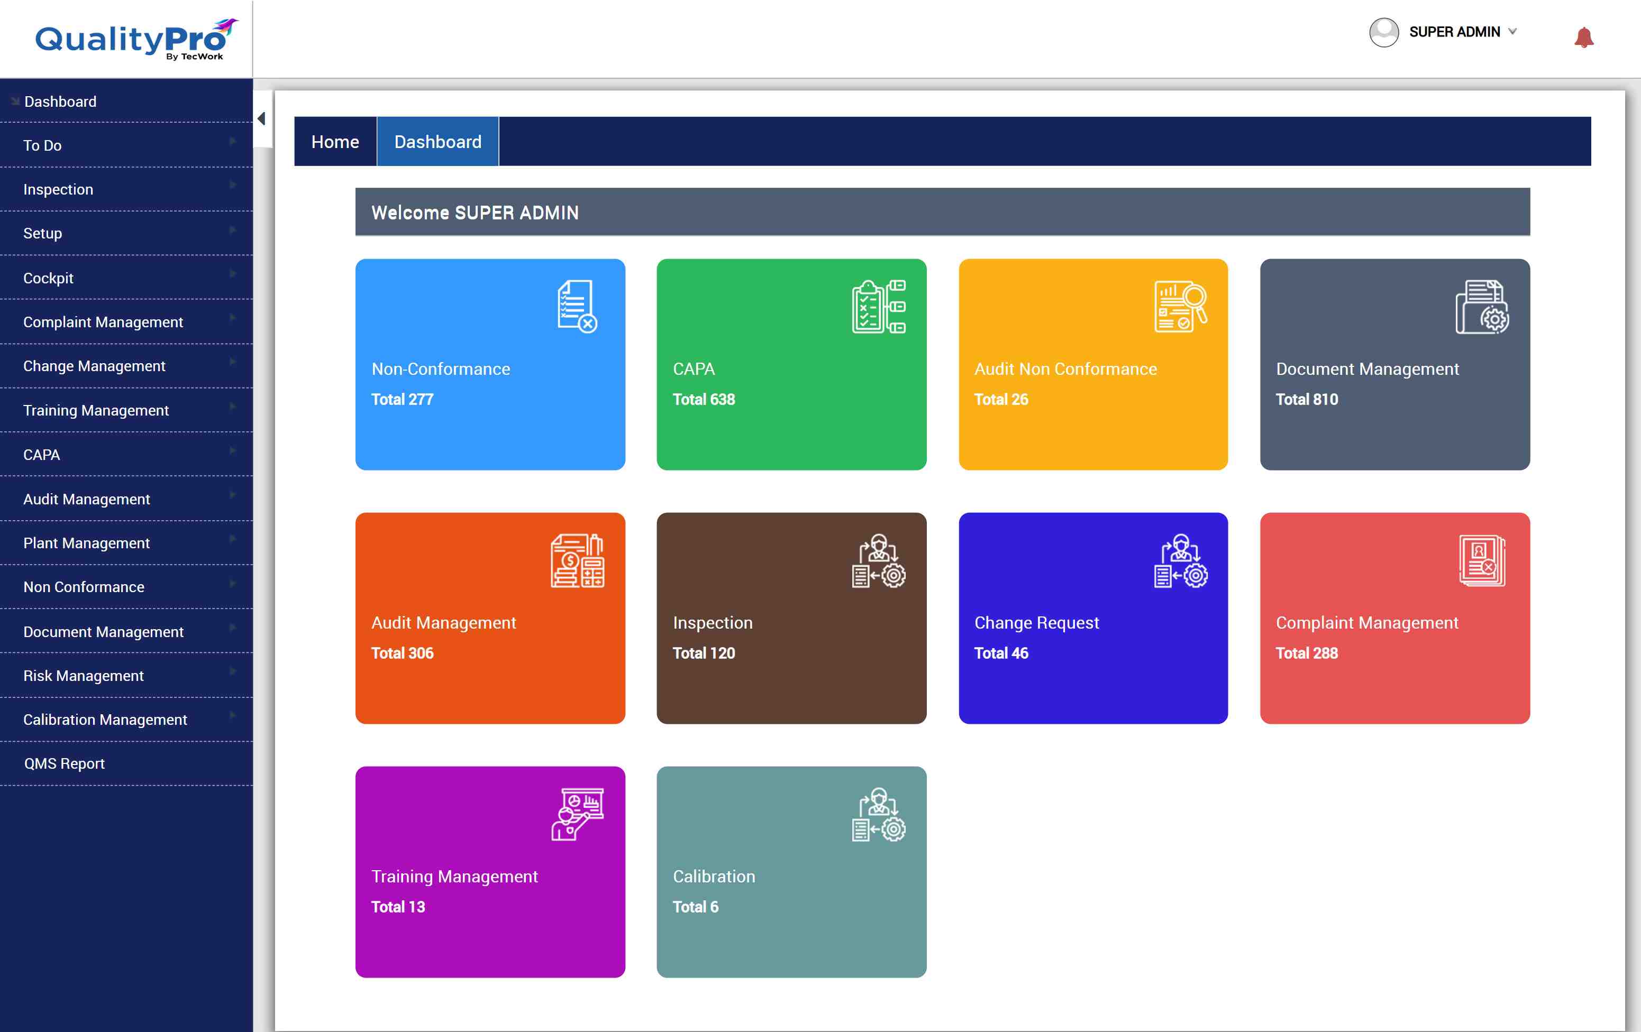The height and width of the screenshot is (1032, 1641).
Task: Select the Dashboard tab
Action: point(437,142)
